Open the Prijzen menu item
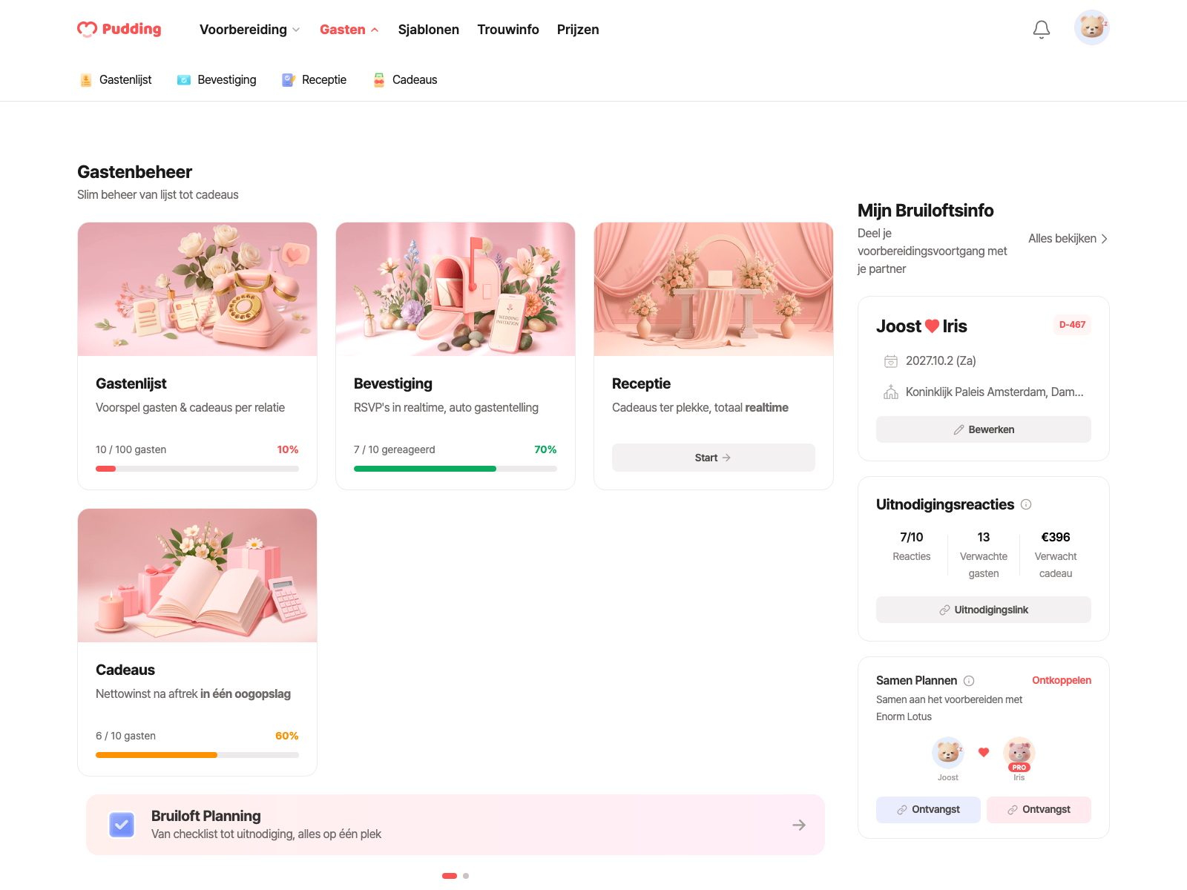Viewport: 1187px width, 890px height. pyautogui.click(x=578, y=30)
